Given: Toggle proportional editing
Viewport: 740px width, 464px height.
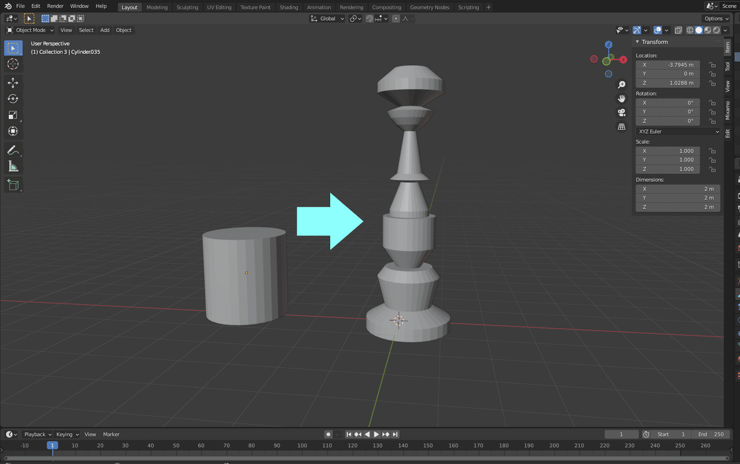Looking at the screenshot, I should (x=396, y=19).
